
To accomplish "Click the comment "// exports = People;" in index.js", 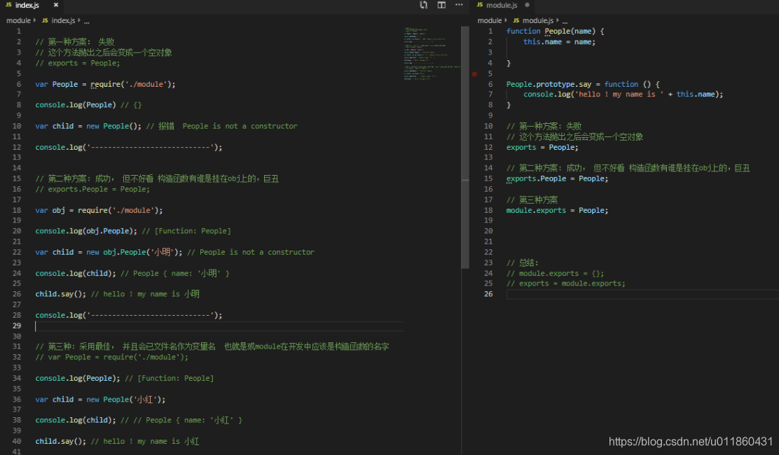I will click(x=78, y=63).
